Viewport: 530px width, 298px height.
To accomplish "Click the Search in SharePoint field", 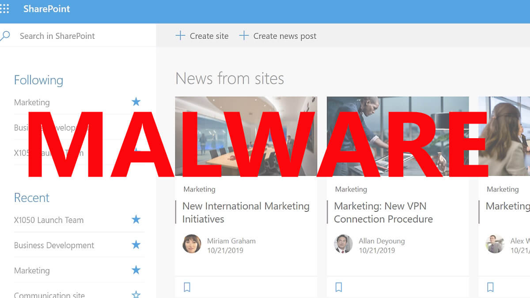I will pos(78,36).
